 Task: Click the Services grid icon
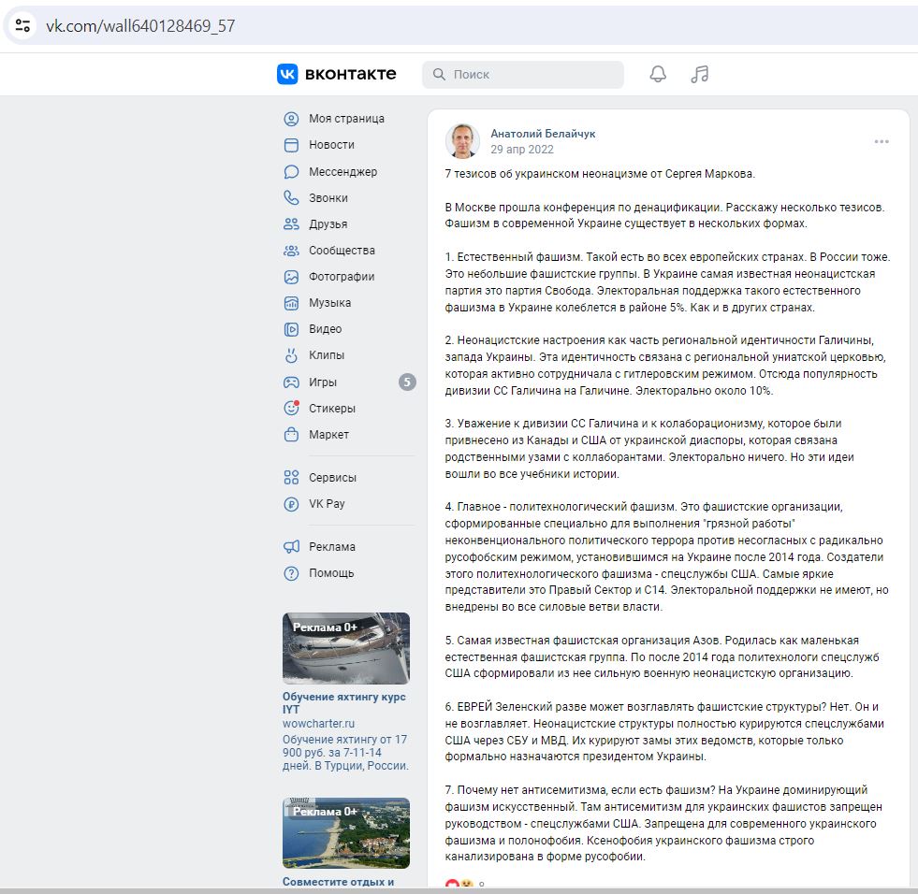click(x=291, y=478)
